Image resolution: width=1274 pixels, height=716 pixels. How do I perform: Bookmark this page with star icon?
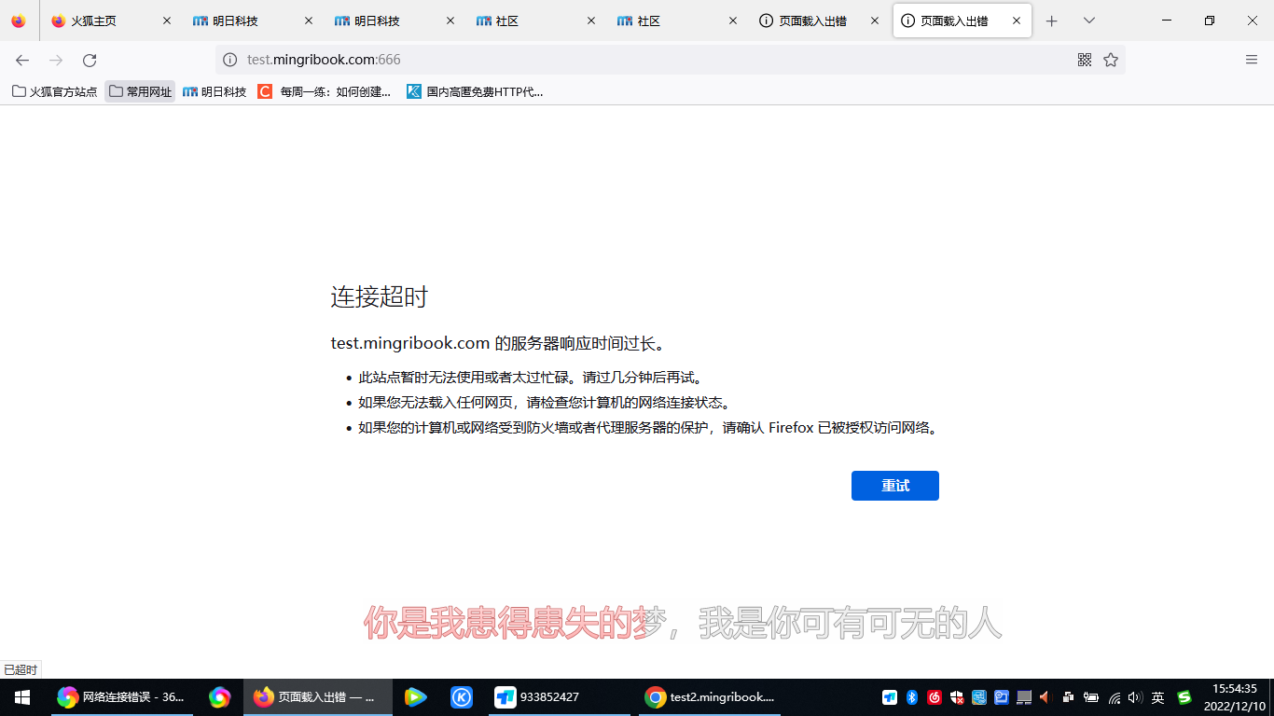click(x=1111, y=60)
